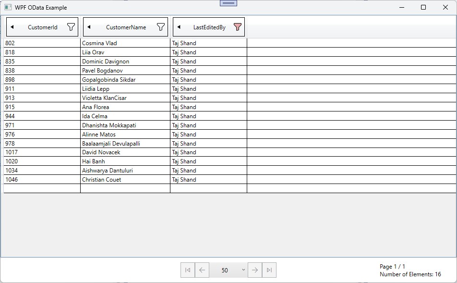457x283 pixels.
Task: Go to the previous page
Action: 202,270
